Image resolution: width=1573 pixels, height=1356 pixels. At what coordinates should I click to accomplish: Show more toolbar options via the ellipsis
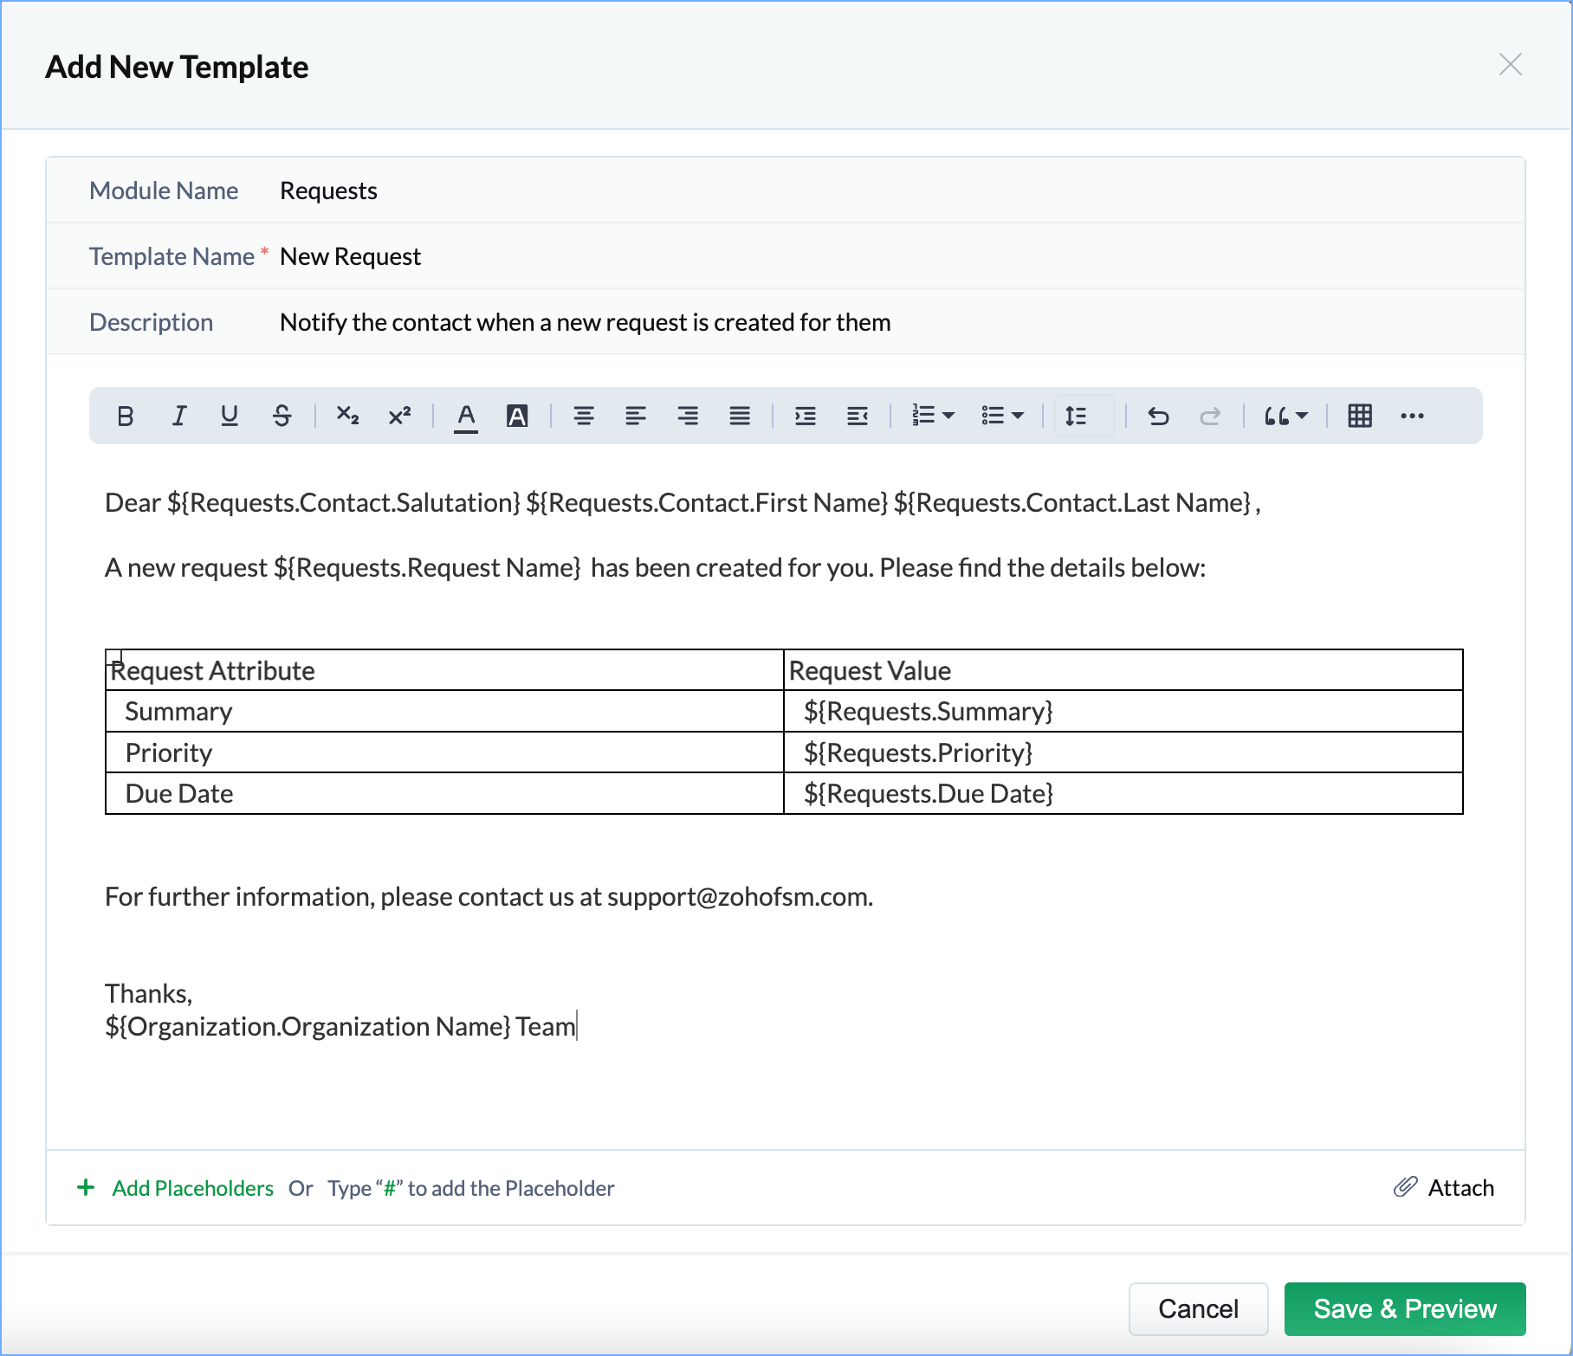pos(1412,416)
